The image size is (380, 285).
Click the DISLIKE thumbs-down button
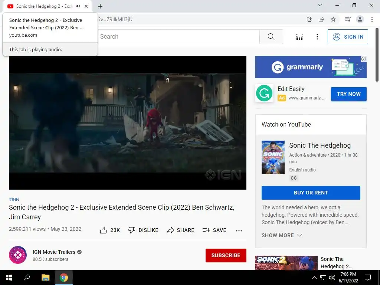pyautogui.click(x=143, y=230)
